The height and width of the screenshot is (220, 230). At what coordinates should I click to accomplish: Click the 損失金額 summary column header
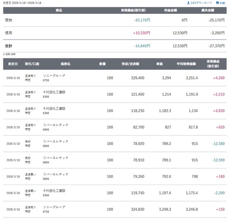[208, 10]
